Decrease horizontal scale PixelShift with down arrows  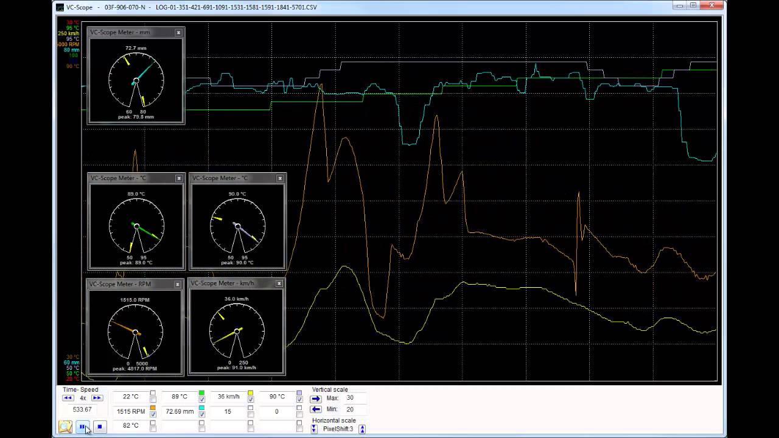pos(314,429)
